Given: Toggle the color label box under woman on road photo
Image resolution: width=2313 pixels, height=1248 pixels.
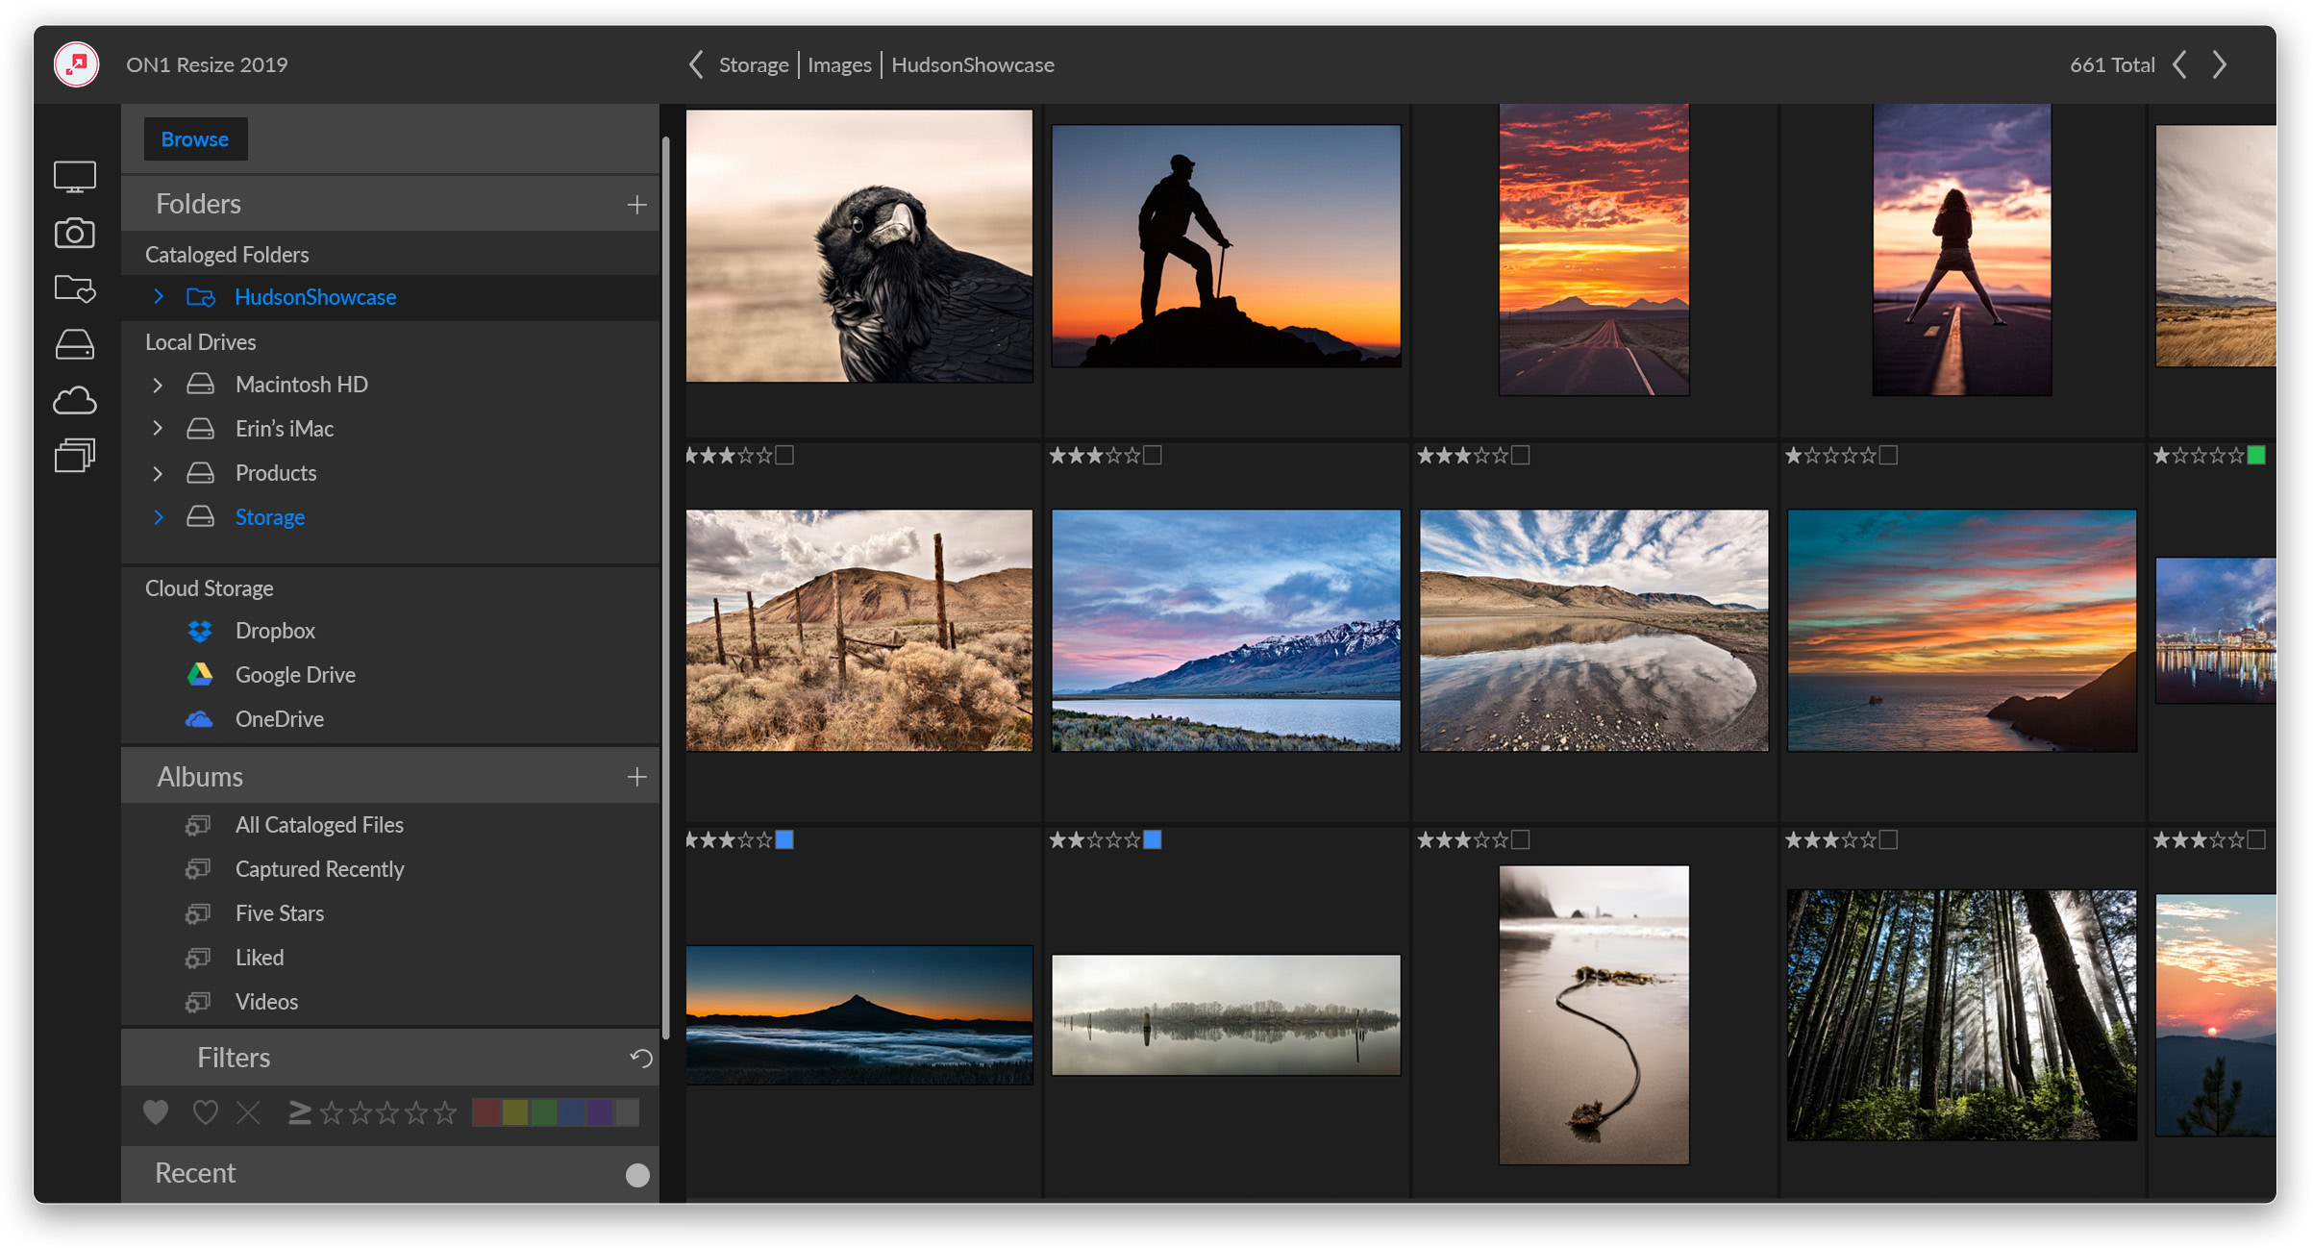Looking at the screenshot, I should pos(1888,456).
